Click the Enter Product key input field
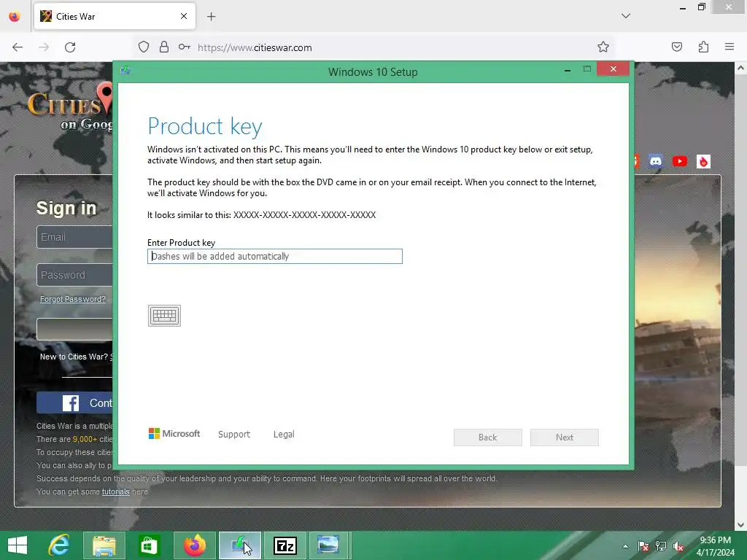 tap(275, 256)
